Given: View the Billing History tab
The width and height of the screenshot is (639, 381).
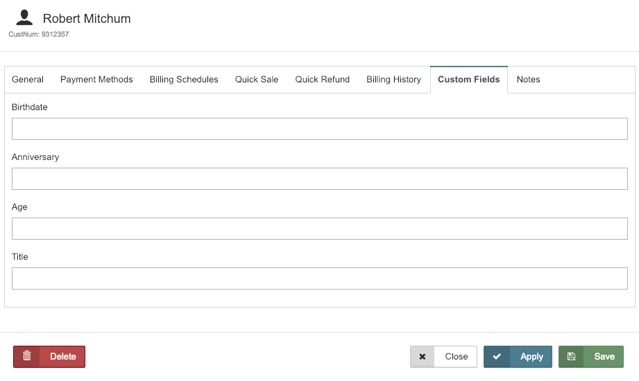Looking at the screenshot, I should [x=393, y=80].
